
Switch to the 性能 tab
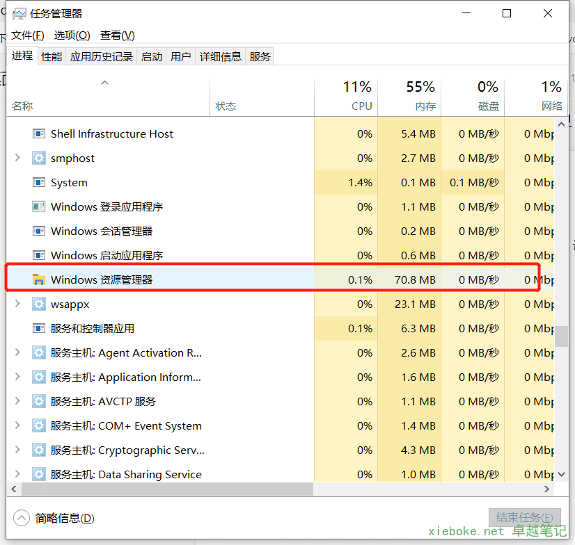52,57
